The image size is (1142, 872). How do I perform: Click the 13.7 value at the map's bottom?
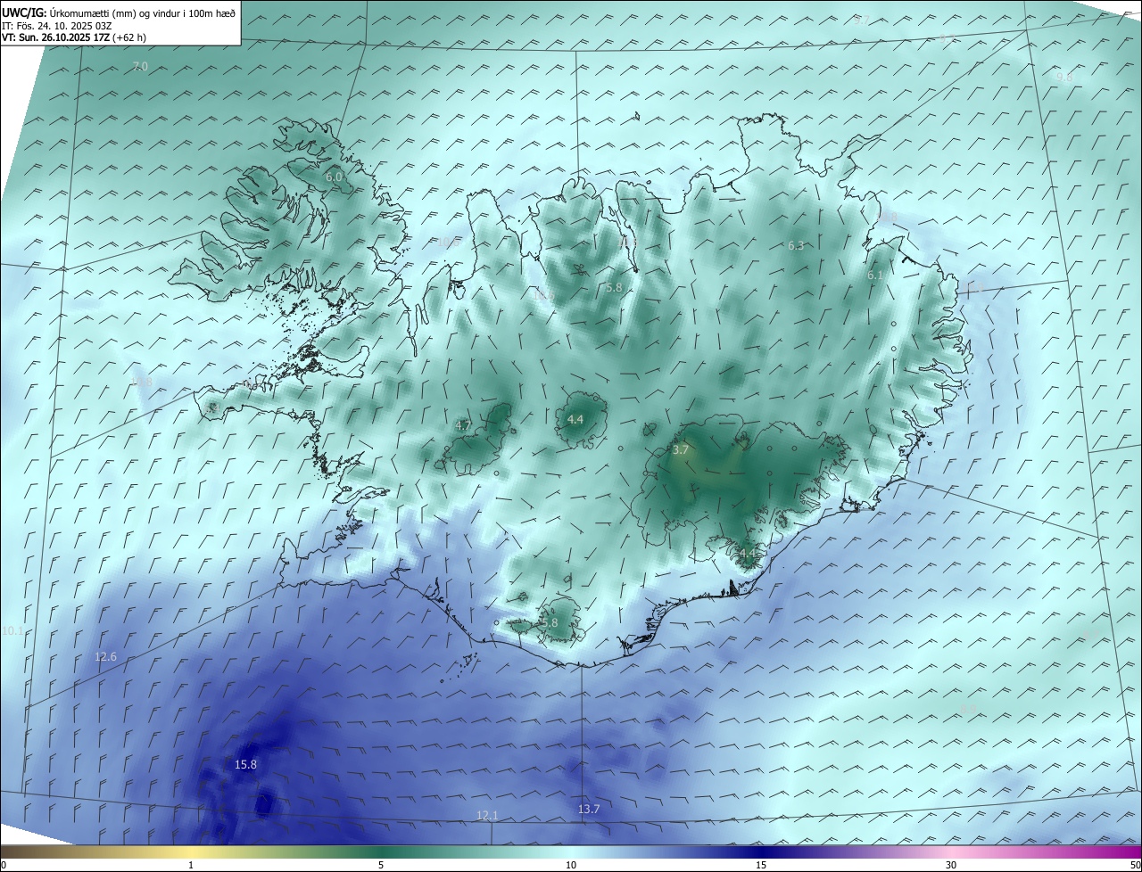pos(588,809)
